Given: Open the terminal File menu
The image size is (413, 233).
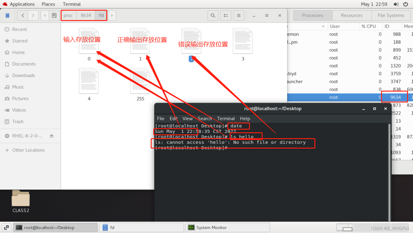Looking at the screenshot, I should pos(161,118).
